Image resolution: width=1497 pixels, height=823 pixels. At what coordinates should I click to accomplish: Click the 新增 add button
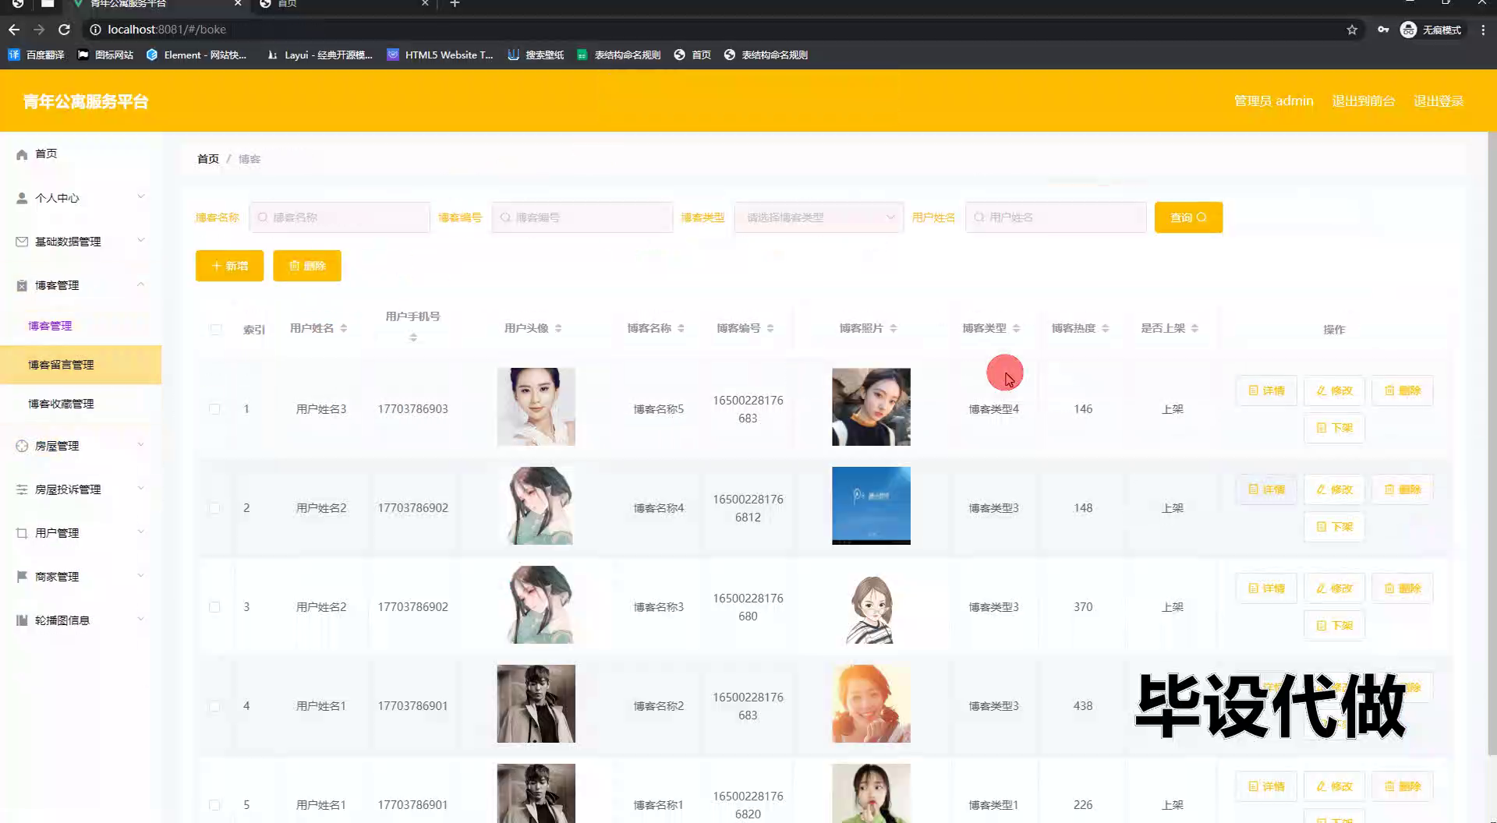tap(229, 266)
